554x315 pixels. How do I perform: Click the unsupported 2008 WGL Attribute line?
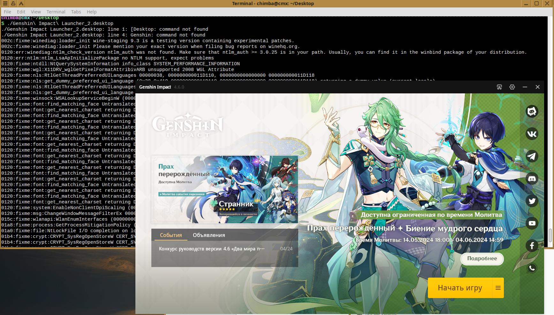(118, 69)
